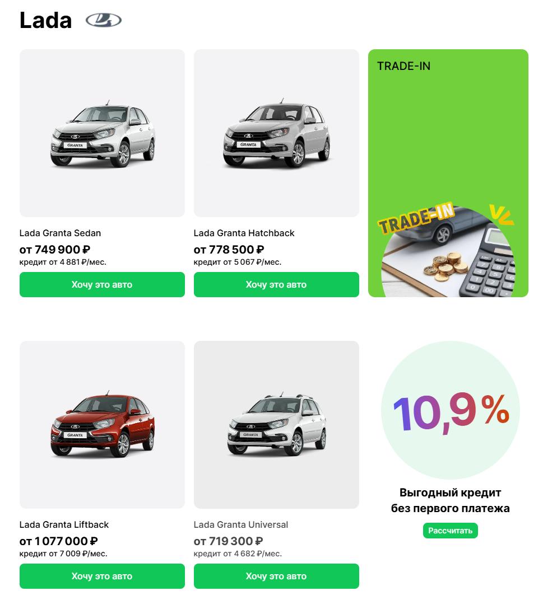543x605 pixels.
Task: Click the green 'Рассчитать' credit button
Action: (451, 531)
